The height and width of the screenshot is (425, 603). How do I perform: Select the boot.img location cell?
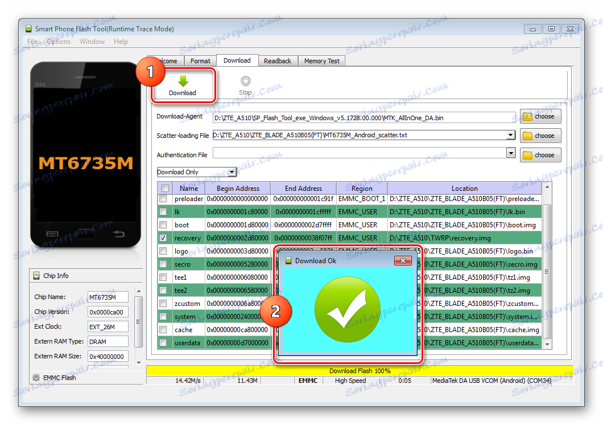pyautogui.click(x=465, y=225)
